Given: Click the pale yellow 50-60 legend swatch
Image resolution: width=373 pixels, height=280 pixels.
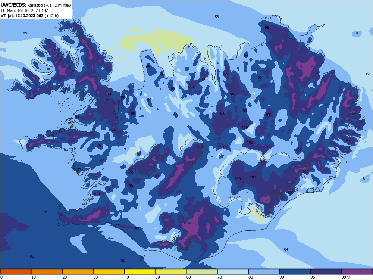Looking at the screenshot, I should point(171,272).
